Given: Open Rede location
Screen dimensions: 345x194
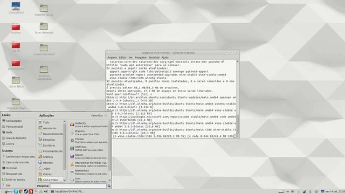Looking at the screenshot, I should (18, 132).
